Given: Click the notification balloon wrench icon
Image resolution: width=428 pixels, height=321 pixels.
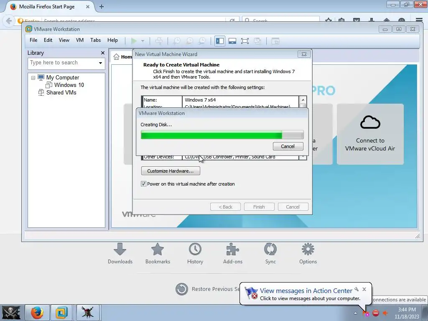Looking at the screenshot, I should [x=357, y=289].
